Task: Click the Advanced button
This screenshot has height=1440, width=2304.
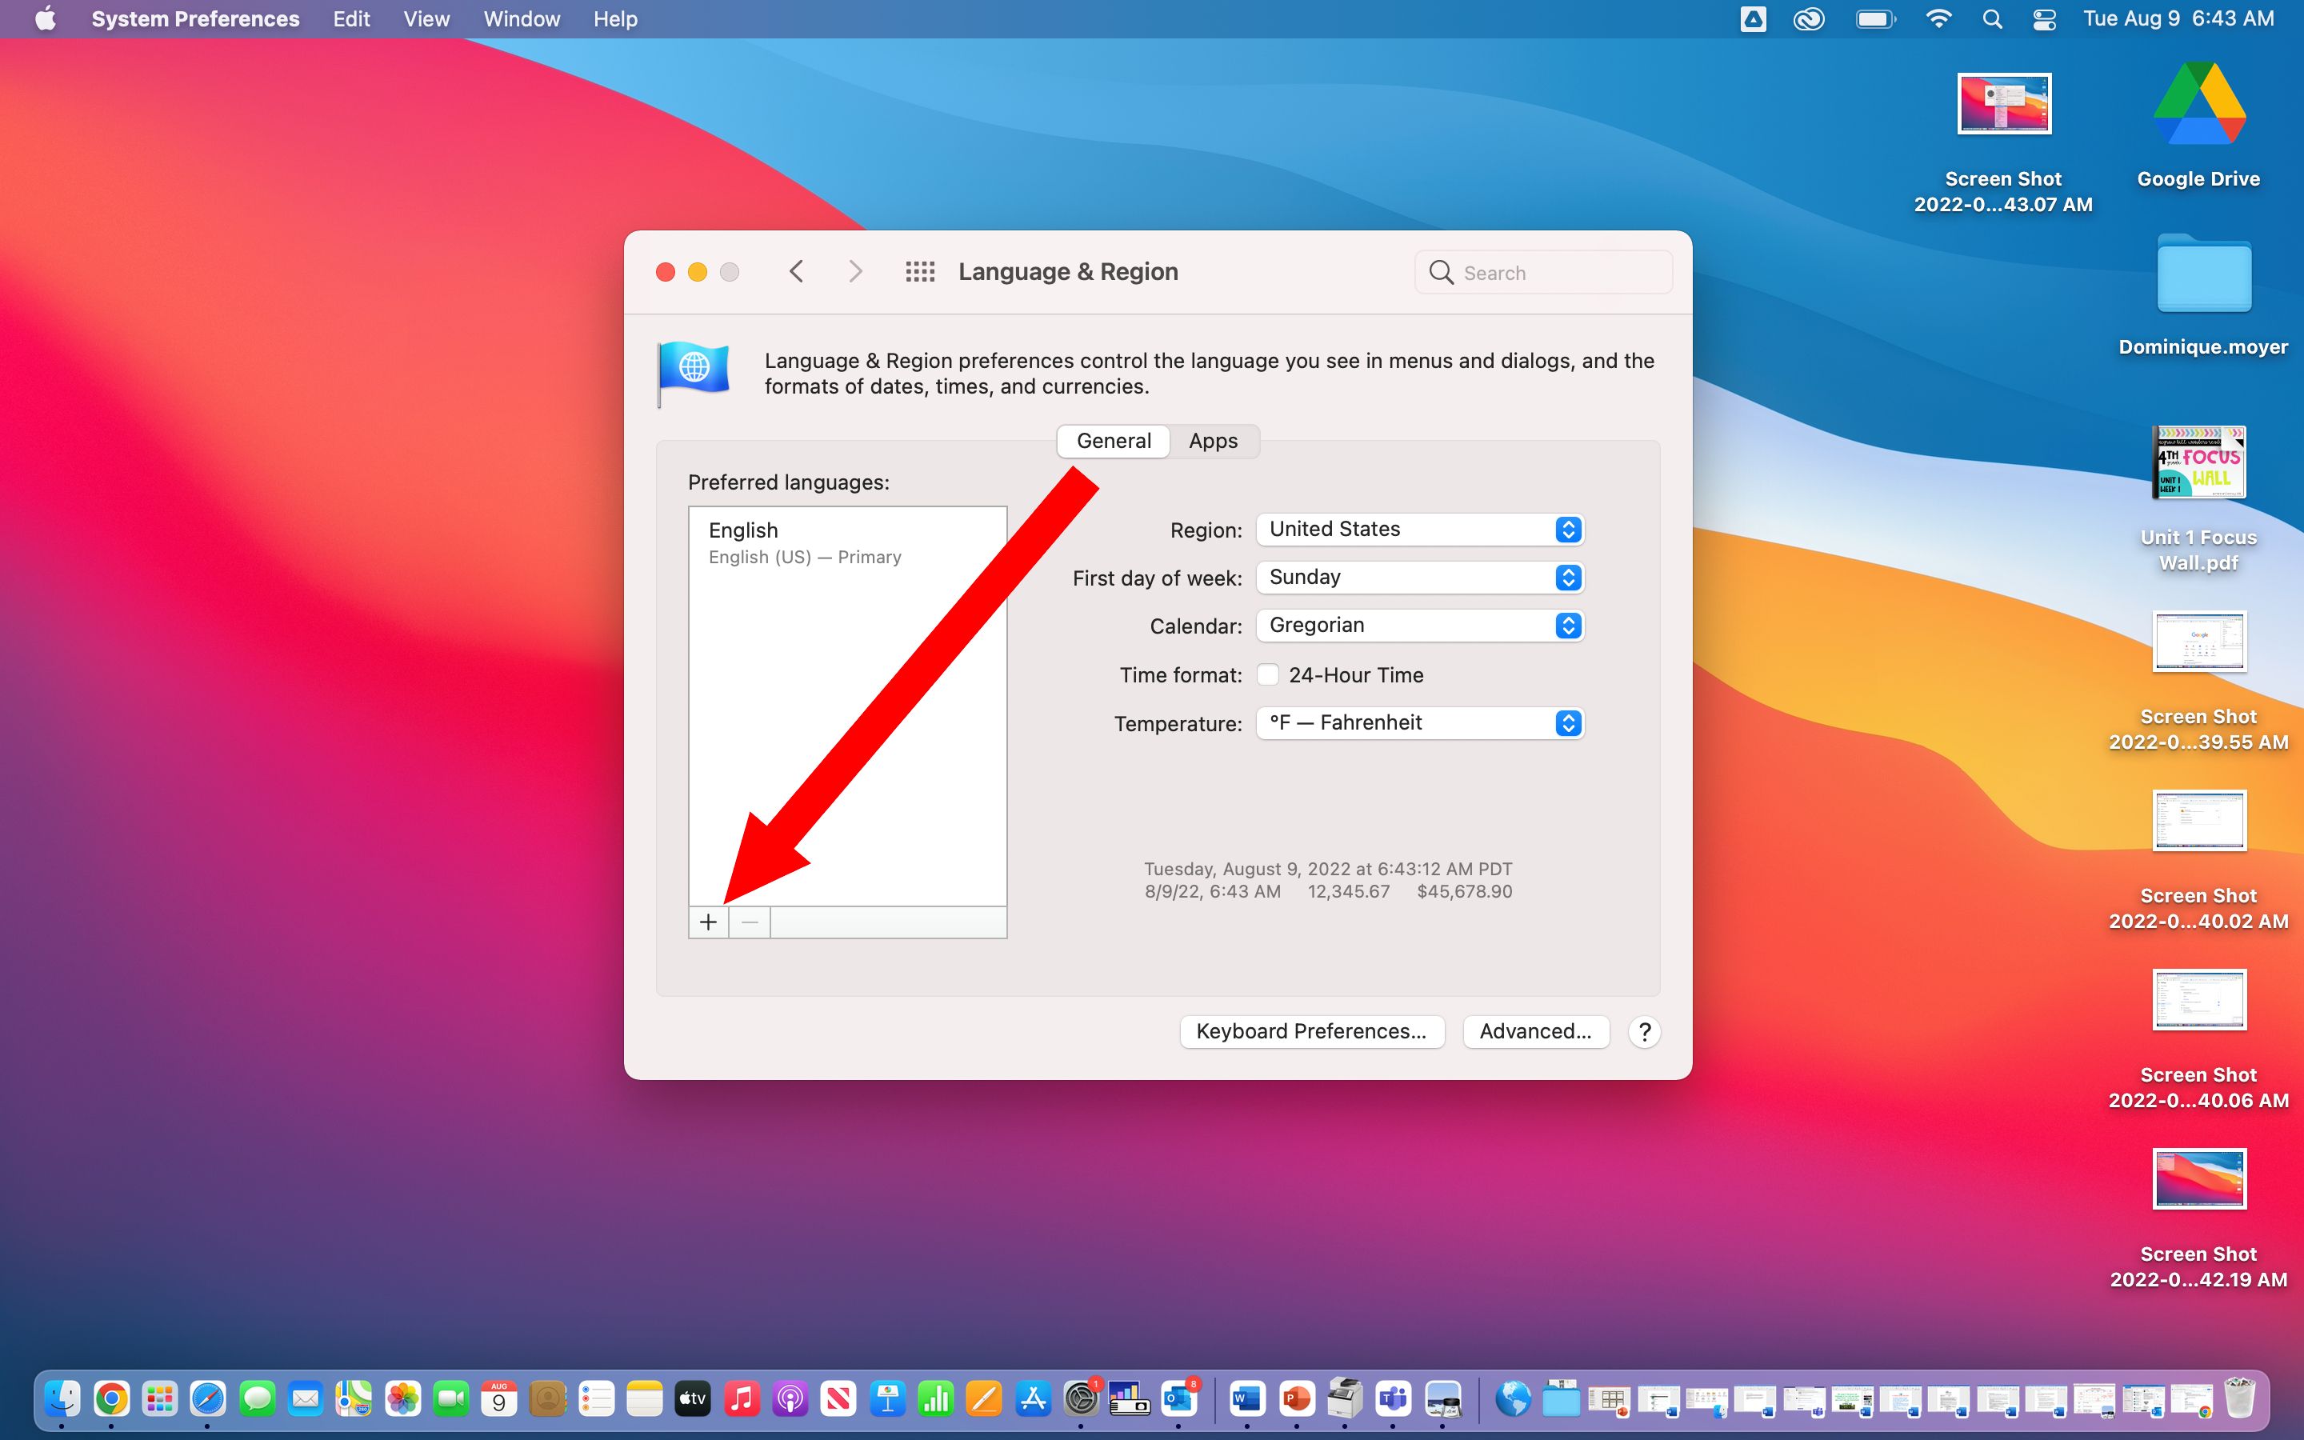Action: point(1534,1030)
